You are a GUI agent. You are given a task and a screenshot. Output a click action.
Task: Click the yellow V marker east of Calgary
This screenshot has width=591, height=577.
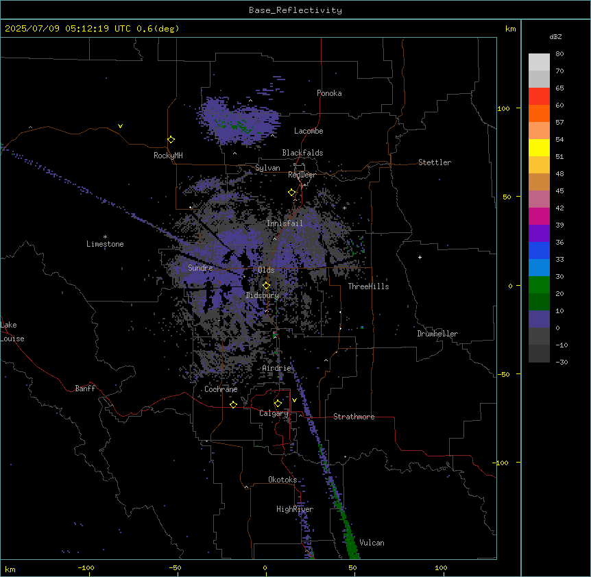click(294, 400)
